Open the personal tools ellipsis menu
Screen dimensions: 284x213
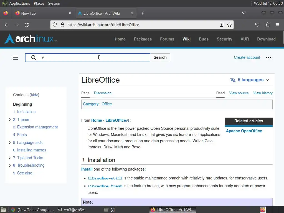coord(268,58)
